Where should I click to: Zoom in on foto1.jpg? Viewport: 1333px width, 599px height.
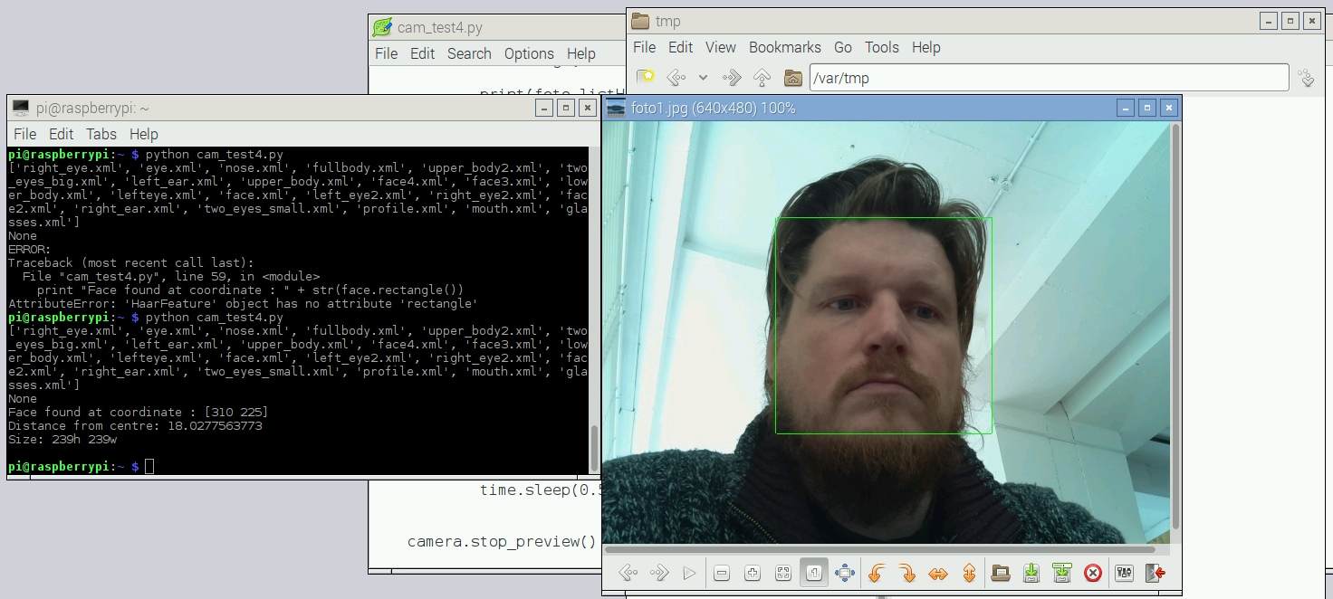point(753,572)
